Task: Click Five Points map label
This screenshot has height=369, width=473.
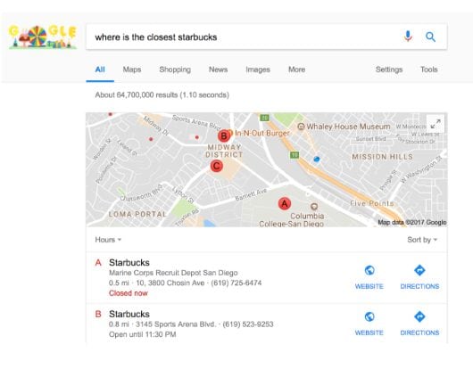Action: pyautogui.click(x=371, y=203)
